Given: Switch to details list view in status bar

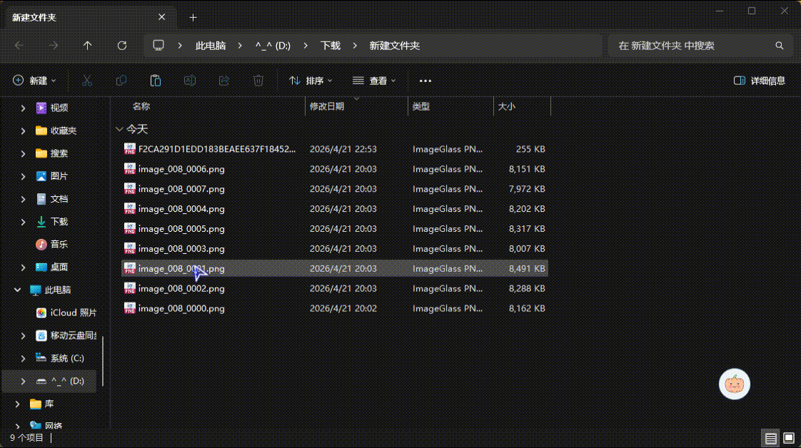Looking at the screenshot, I should tap(770, 437).
